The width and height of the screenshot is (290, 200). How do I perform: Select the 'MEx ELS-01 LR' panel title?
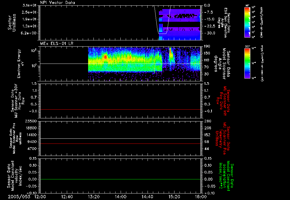(57, 44)
